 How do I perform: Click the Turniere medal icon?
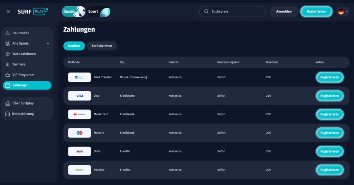[x=8, y=65]
